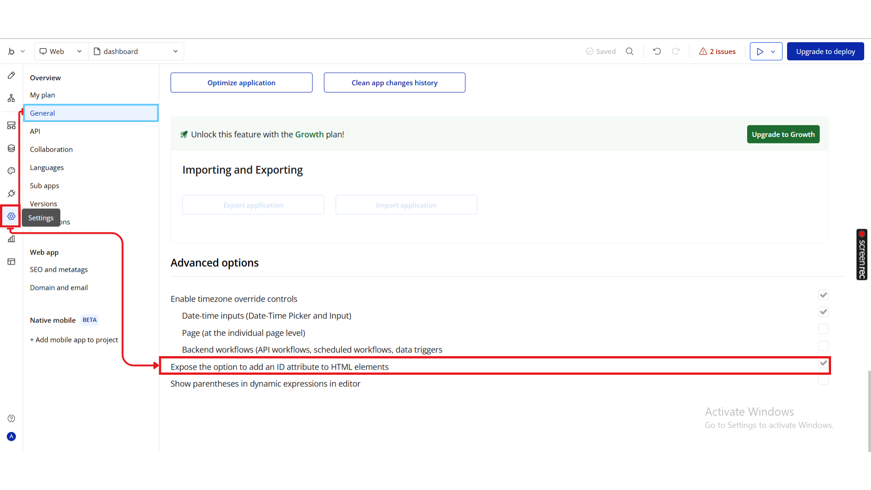Select the API settings tab
871x490 pixels.
pos(35,131)
